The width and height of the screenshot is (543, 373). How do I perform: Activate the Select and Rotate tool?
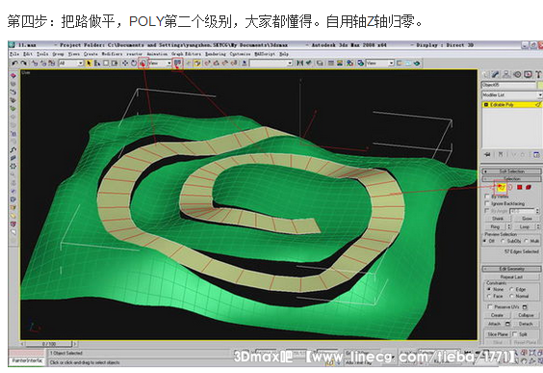[134, 63]
